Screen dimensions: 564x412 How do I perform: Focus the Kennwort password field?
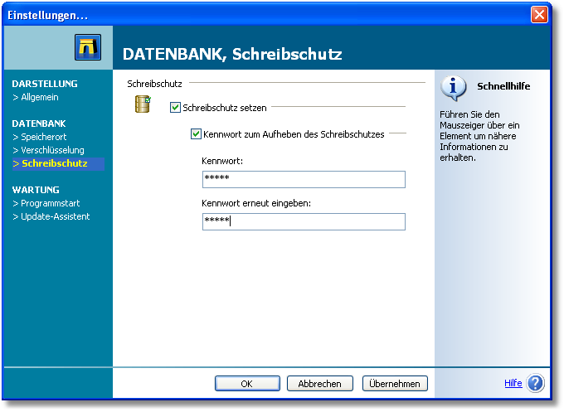[304, 179]
